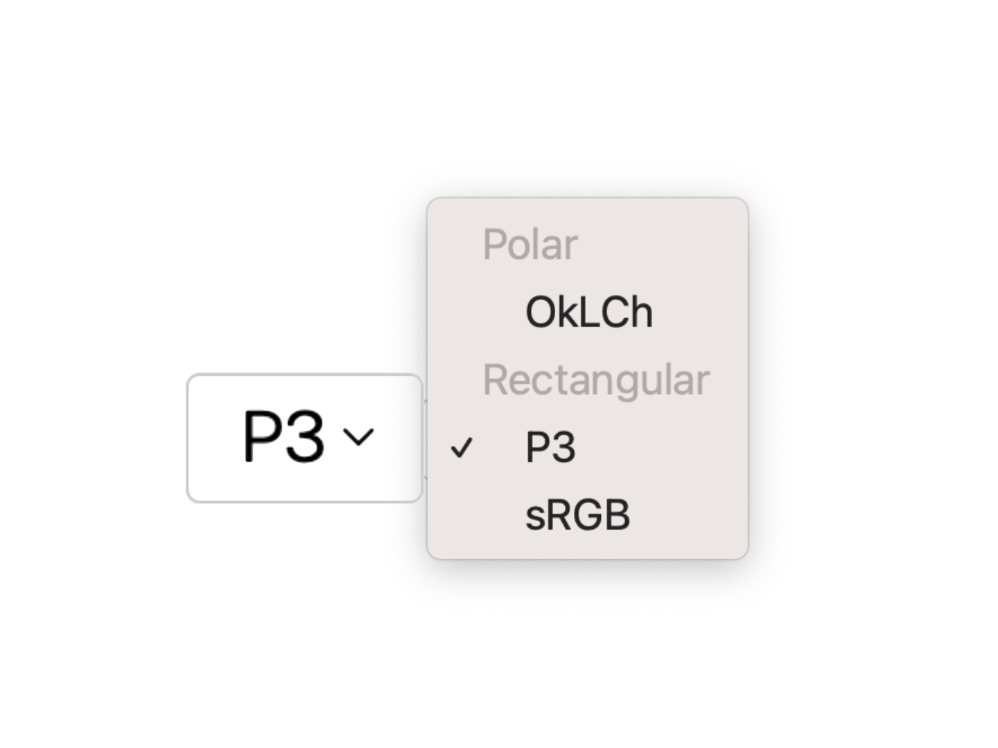
Task: Click the grayed-out Polar label
Action: pos(530,244)
